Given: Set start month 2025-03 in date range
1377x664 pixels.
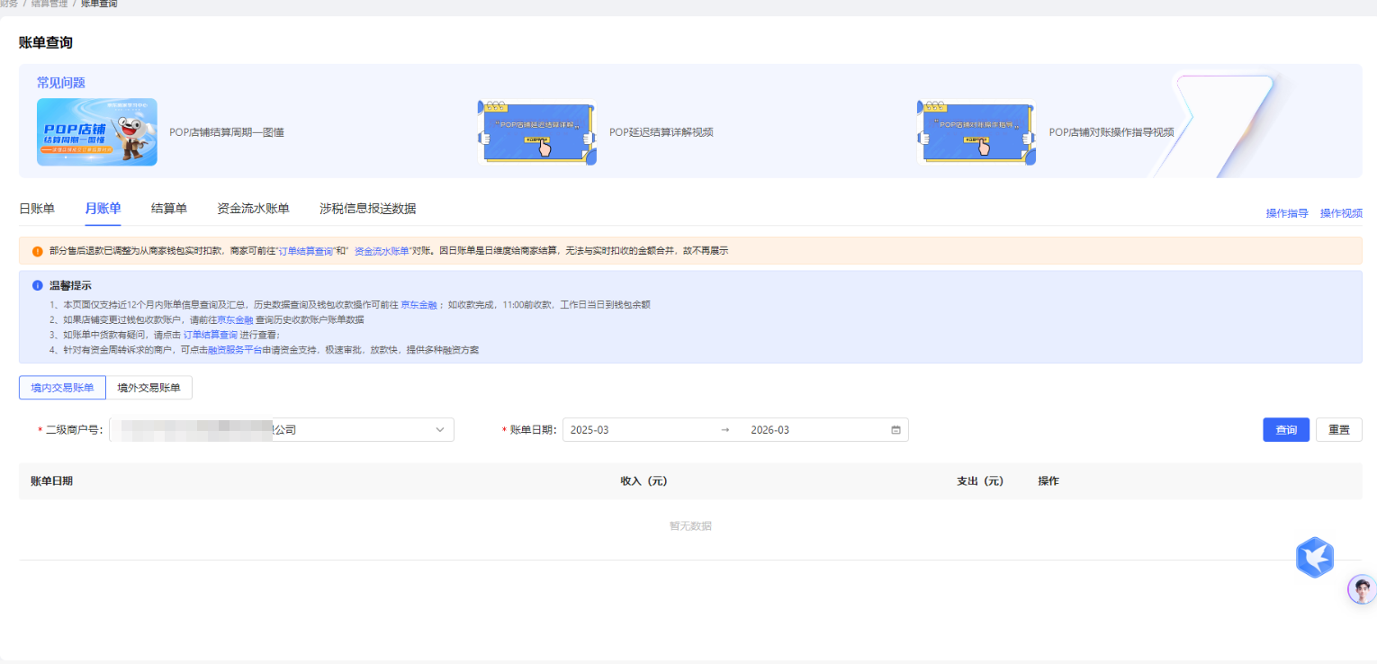Looking at the screenshot, I should [630, 430].
